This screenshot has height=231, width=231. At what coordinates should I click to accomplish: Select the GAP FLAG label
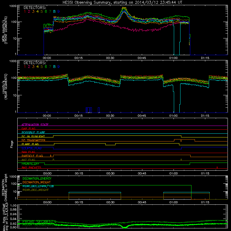pyautogui.click(x=28, y=128)
